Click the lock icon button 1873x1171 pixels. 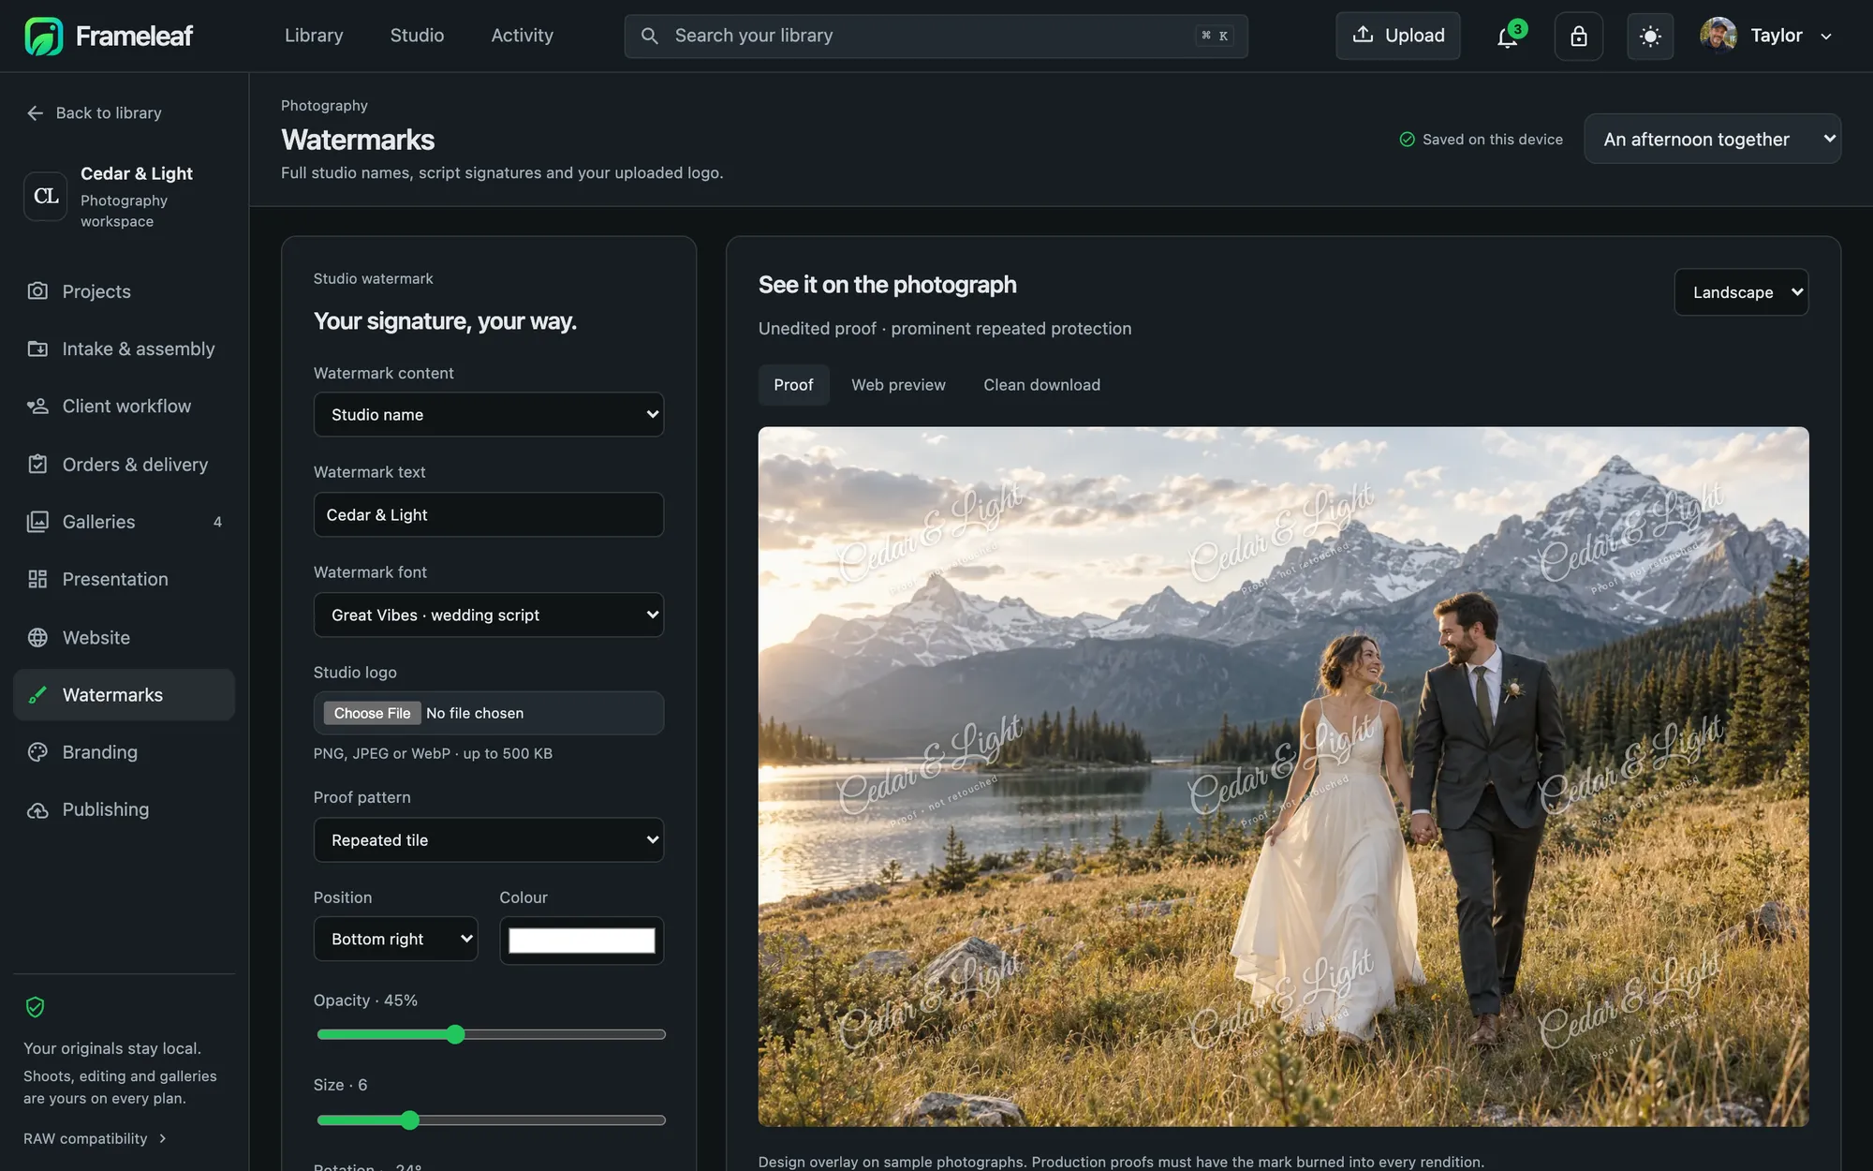coord(1579,36)
